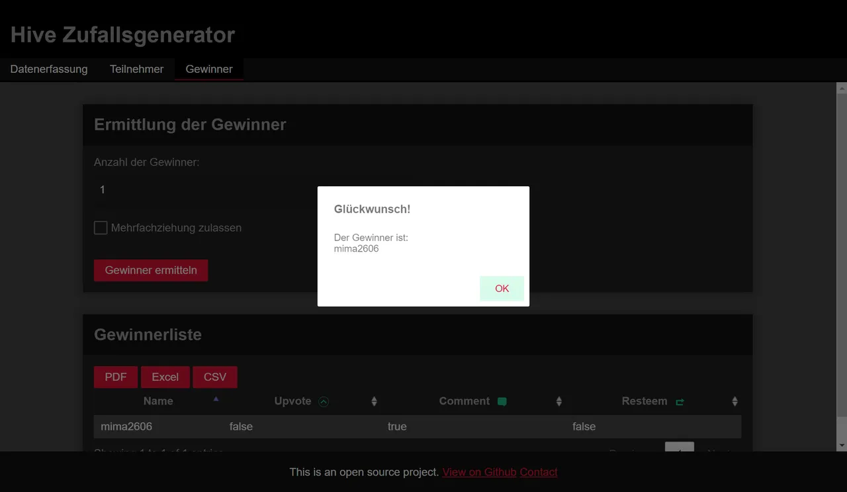
Task: Click the Upvote chevron circle icon
Action: point(324,401)
